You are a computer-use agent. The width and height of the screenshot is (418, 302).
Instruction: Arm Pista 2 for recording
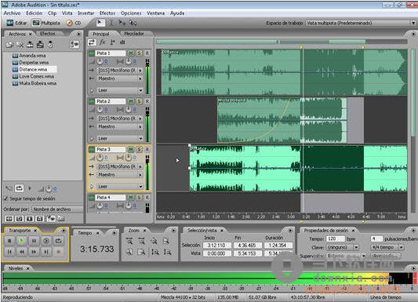click(x=147, y=101)
